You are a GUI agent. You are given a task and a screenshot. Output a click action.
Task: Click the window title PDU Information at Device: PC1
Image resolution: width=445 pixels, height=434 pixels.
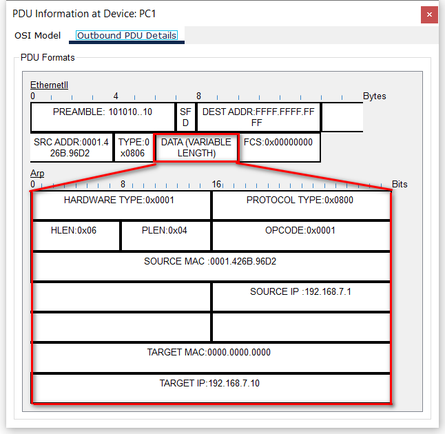pyautogui.click(x=84, y=14)
